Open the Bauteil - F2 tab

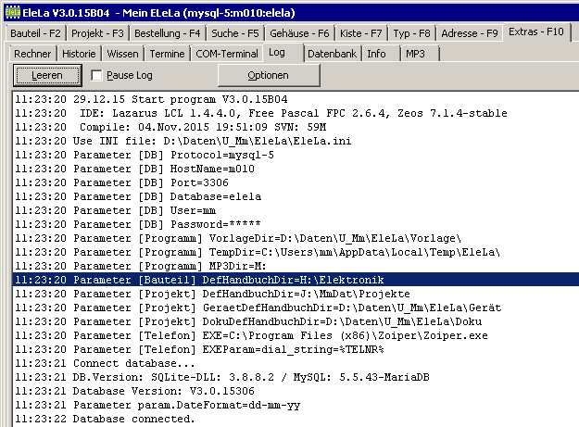coord(35,33)
